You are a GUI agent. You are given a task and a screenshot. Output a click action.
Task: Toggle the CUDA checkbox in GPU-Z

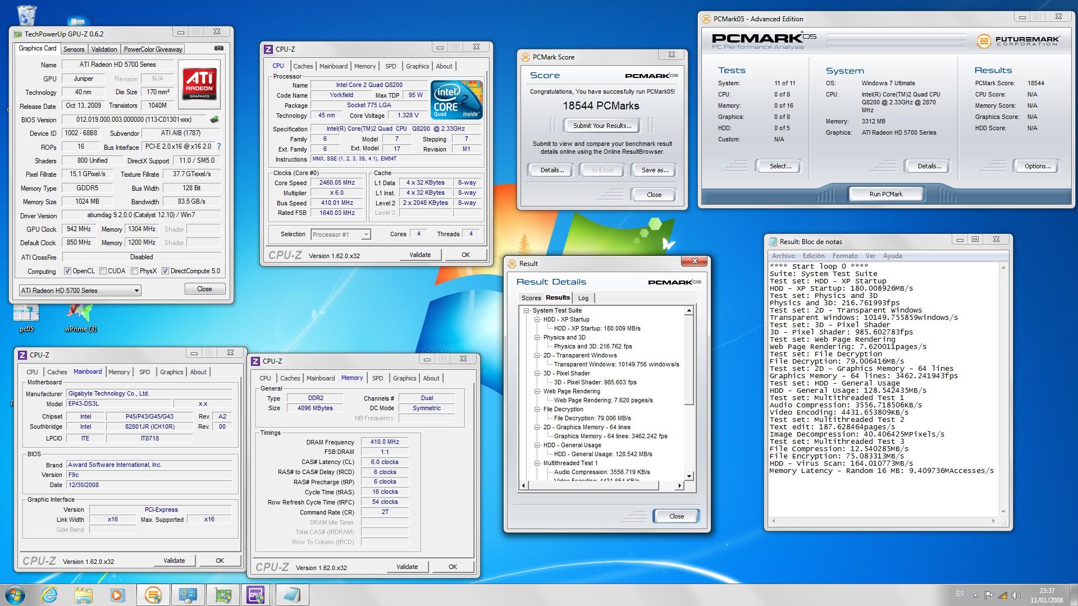[103, 271]
